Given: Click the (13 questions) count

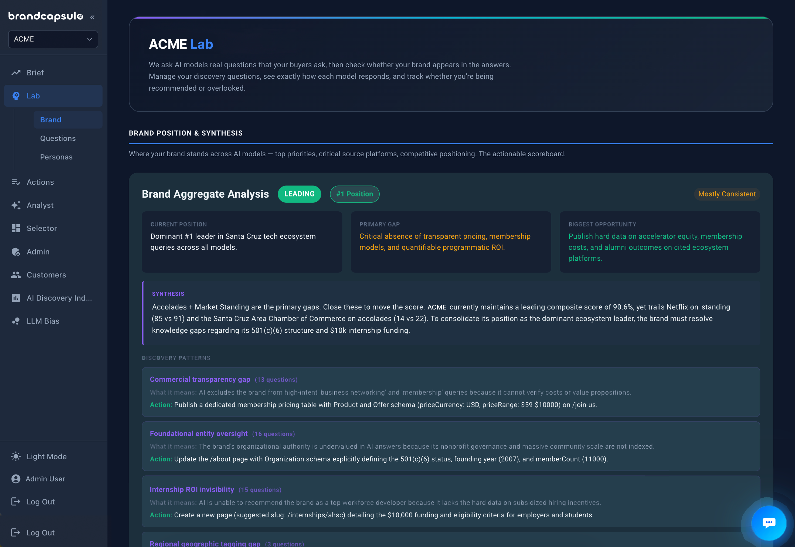Looking at the screenshot, I should point(276,380).
